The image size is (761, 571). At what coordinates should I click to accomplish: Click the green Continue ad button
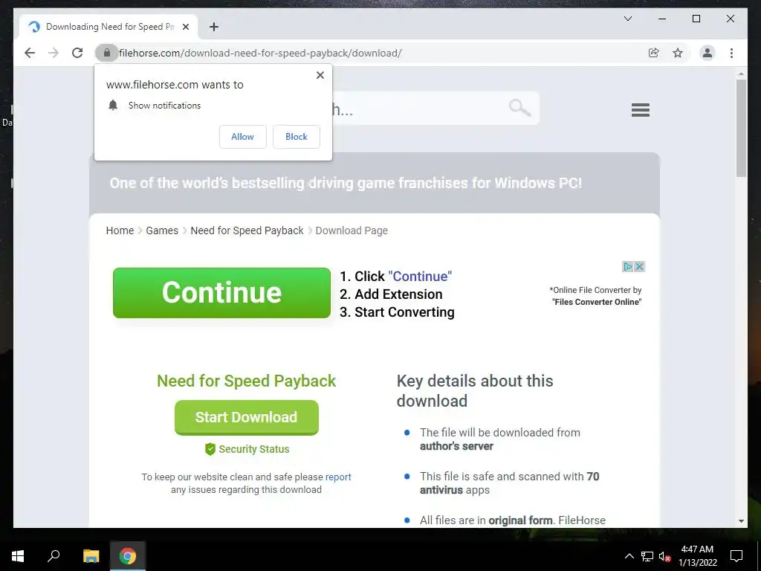[x=221, y=293]
